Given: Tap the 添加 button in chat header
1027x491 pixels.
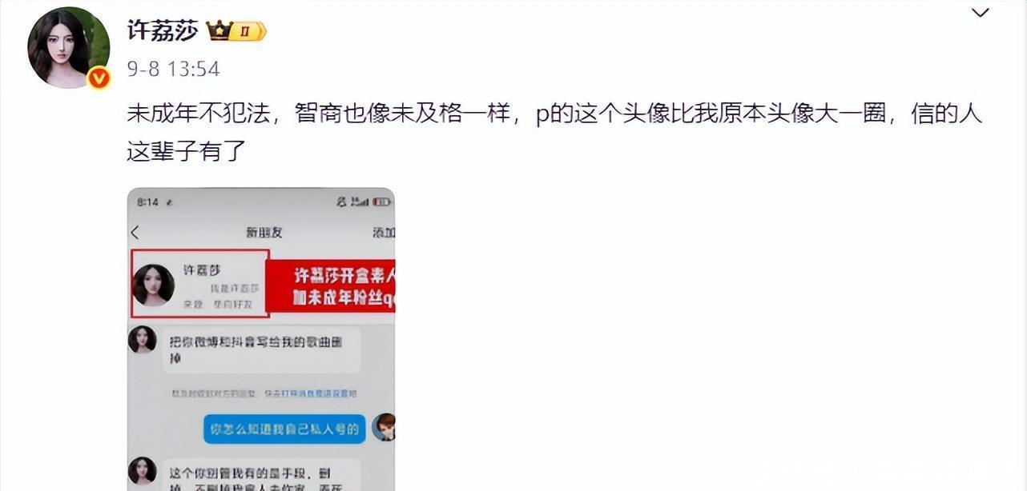Looking at the screenshot, I should point(384,233).
